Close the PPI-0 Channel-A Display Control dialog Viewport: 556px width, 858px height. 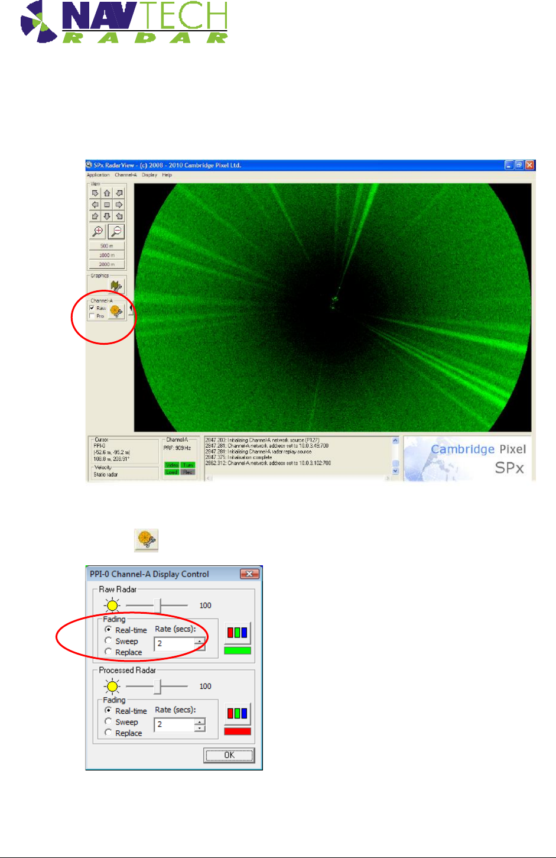249,574
